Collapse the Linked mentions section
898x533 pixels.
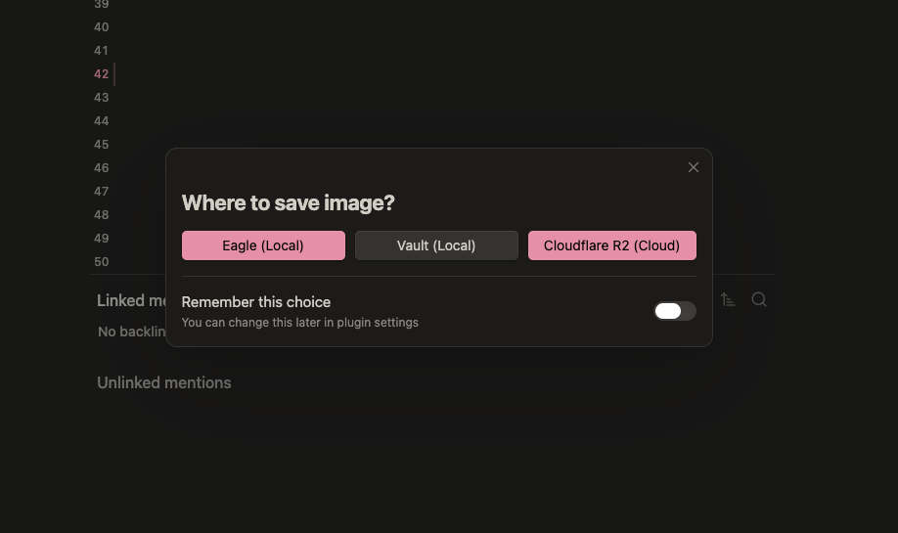click(x=131, y=300)
